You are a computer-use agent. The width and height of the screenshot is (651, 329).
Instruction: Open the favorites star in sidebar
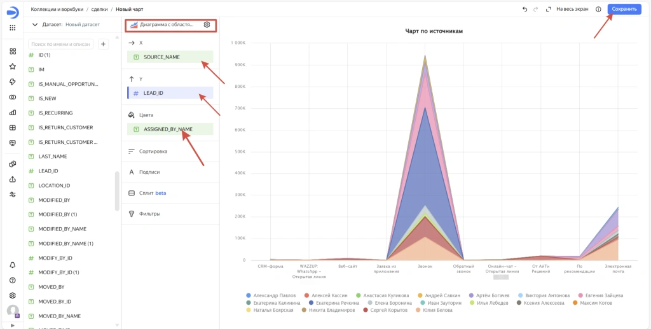(13, 66)
